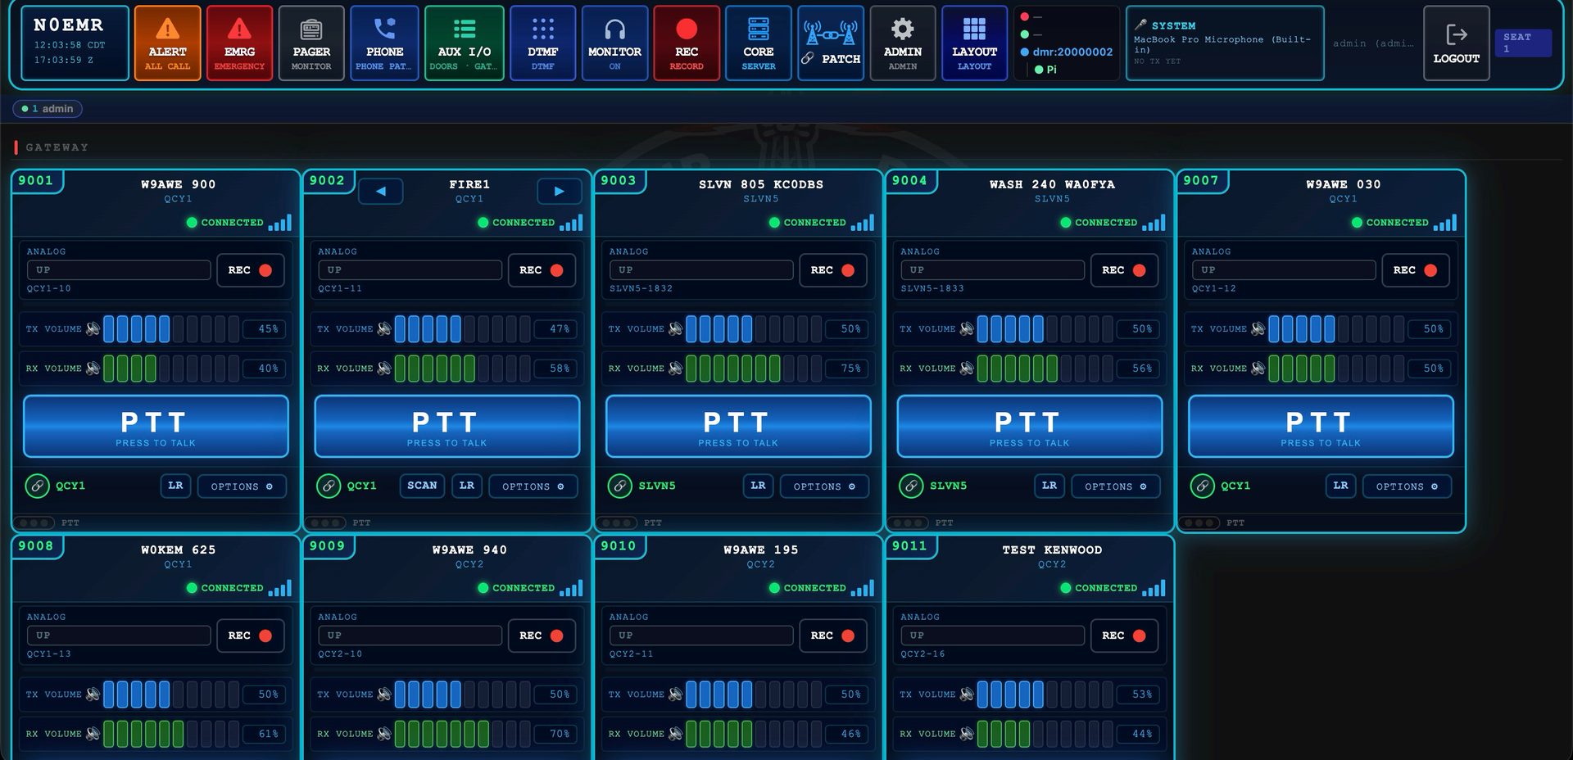The width and height of the screenshot is (1573, 760).
Task: Mute RX volume speaker on channel 9007
Action: tap(1258, 368)
